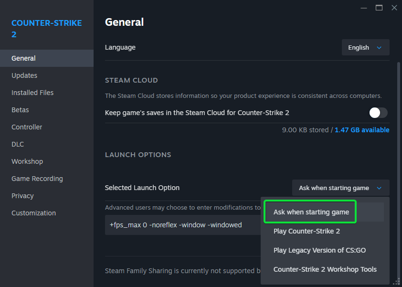Open the Updates settings tab
The height and width of the screenshot is (287, 402).
[24, 75]
